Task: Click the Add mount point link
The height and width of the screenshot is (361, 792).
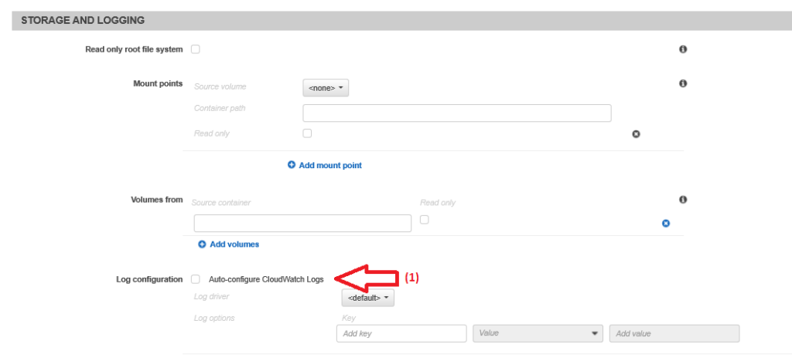Action: (330, 165)
